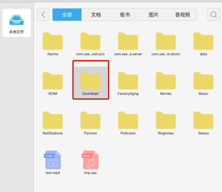The height and width of the screenshot is (192, 222).
Task: Open the Download folder
Action: [x=90, y=83]
